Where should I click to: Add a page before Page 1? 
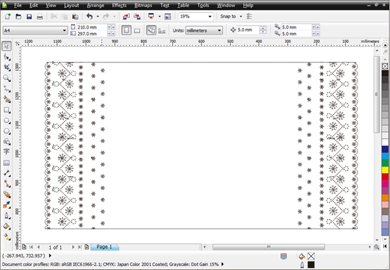(24, 247)
